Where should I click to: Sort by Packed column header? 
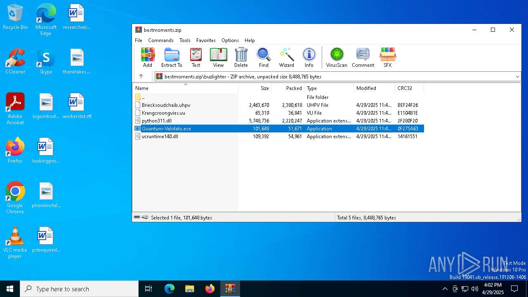(288, 88)
